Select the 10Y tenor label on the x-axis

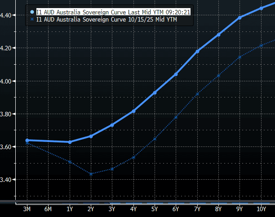[x=261, y=209]
